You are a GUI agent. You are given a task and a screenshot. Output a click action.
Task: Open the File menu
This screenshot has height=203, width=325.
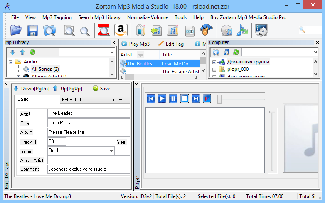[15, 17]
